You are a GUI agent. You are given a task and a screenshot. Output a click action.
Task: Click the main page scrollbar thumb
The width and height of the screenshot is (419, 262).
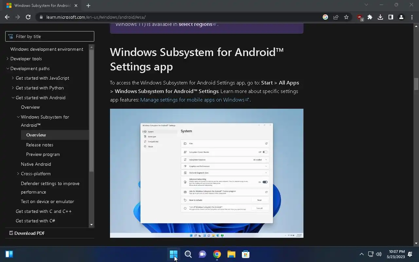pos(416,84)
